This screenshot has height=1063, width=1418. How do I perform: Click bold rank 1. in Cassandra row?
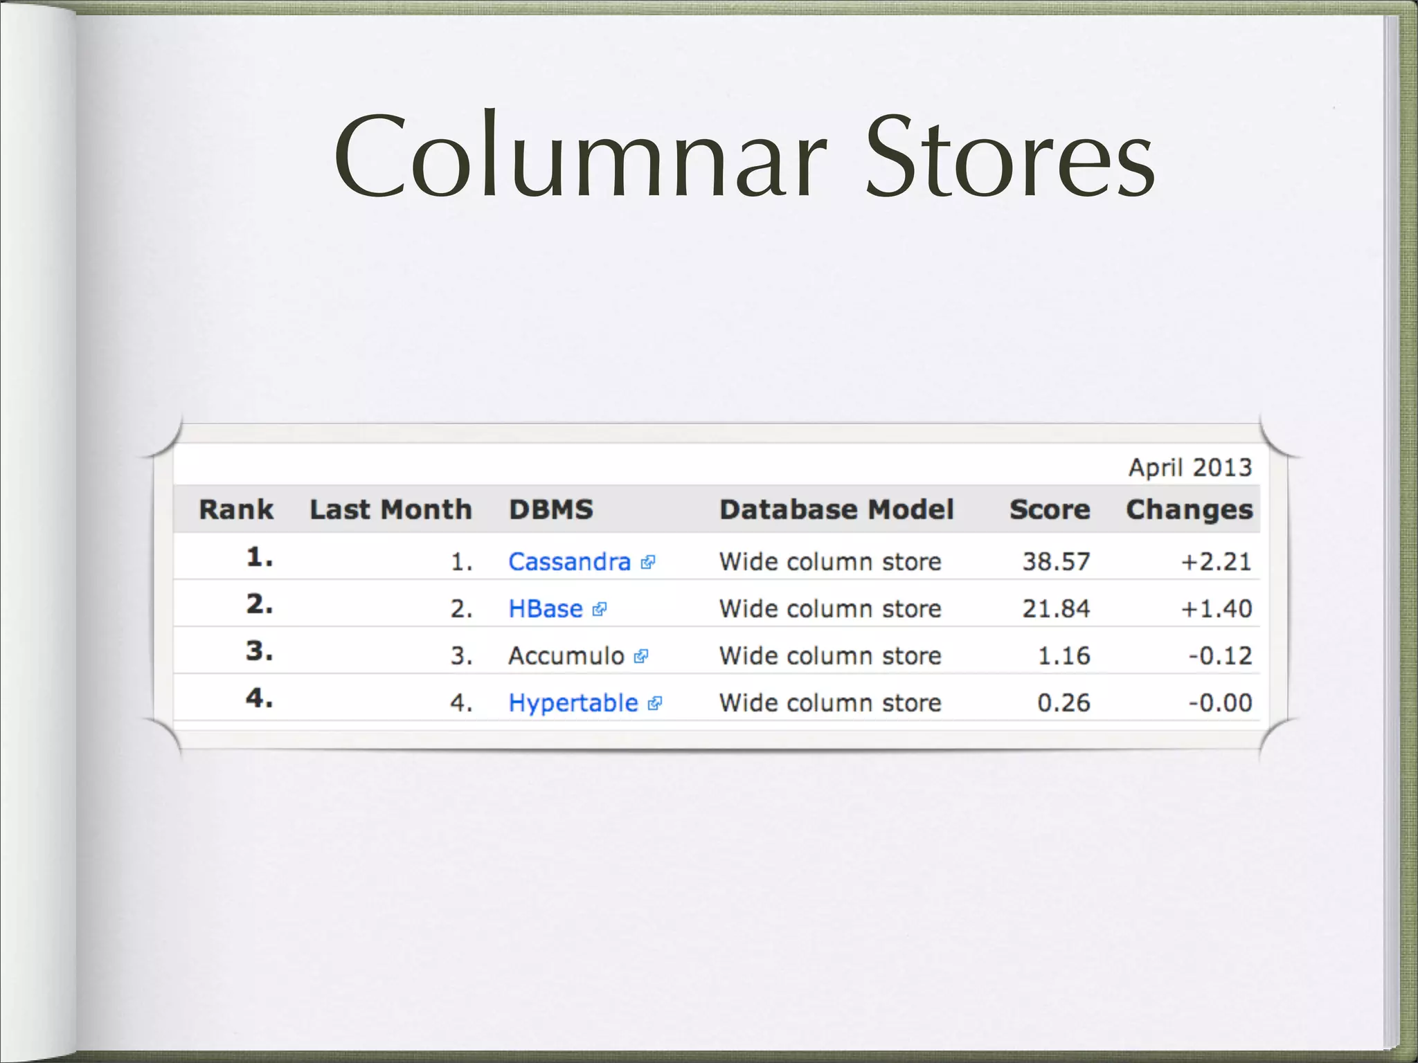click(260, 557)
